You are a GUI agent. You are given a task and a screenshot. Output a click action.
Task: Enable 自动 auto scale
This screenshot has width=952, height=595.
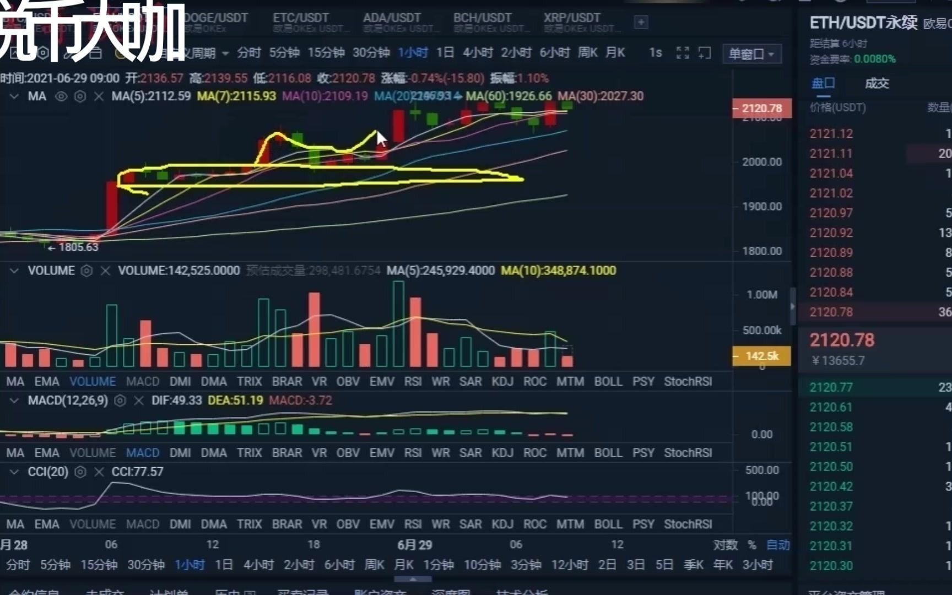point(778,545)
